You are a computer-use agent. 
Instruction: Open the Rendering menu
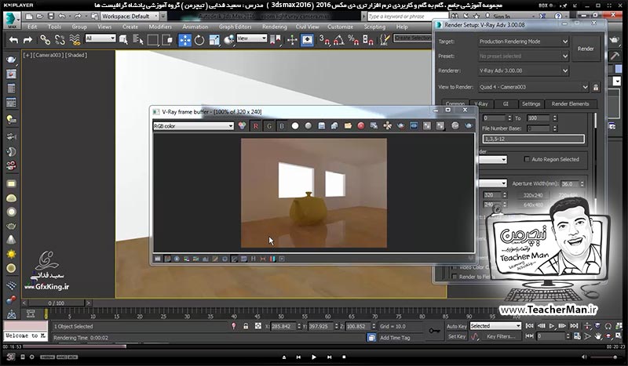pos(274,27)
